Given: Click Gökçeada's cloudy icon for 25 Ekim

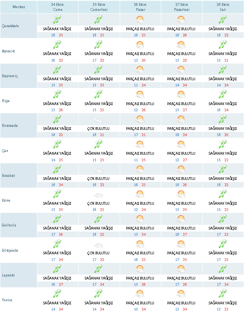Looking at the screenshot, I should (99, 244).
